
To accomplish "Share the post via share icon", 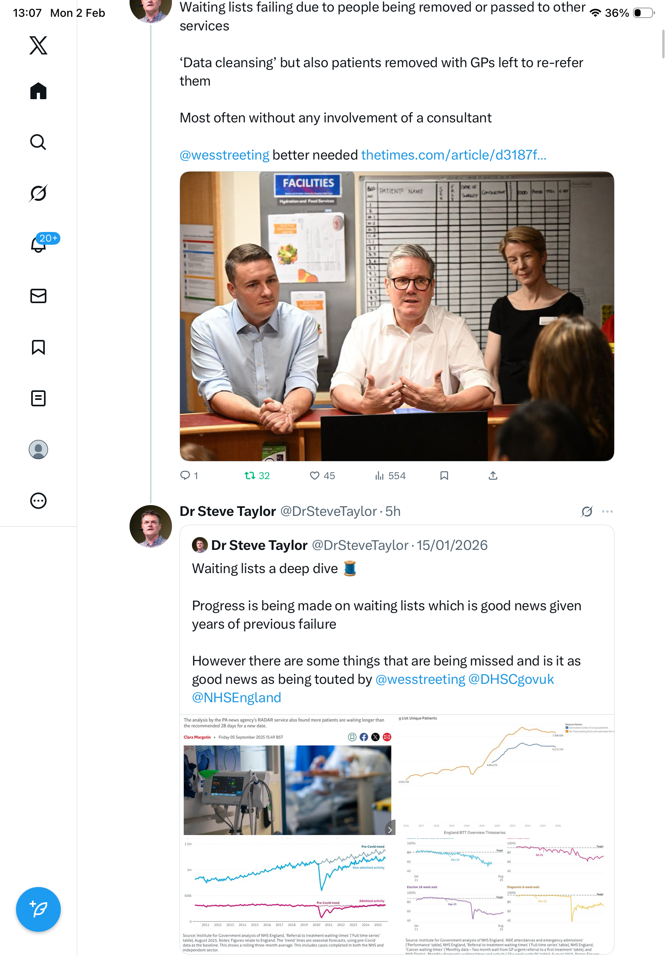I will pyautogui.click(x=493, y=476).
